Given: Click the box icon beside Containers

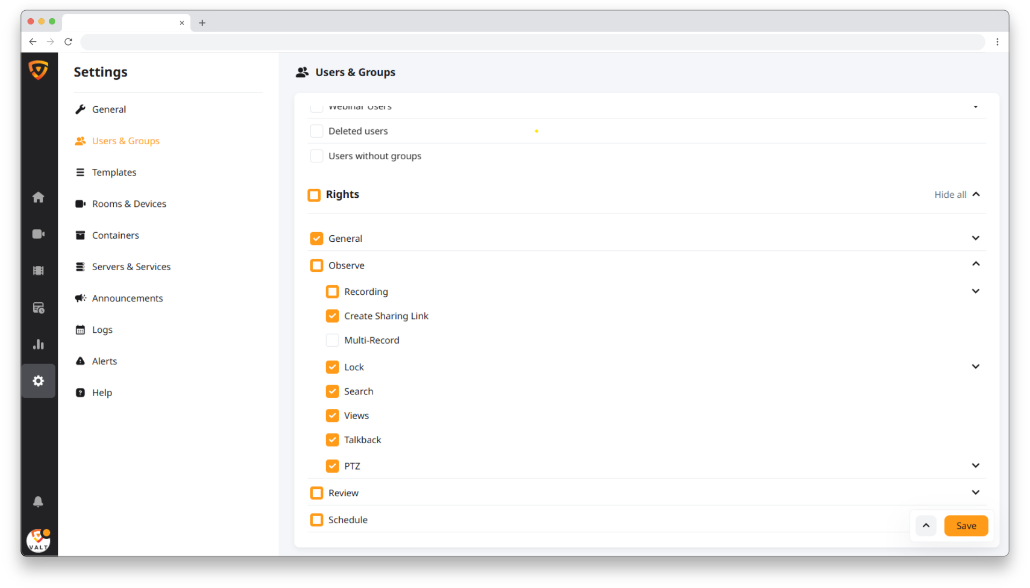Looking at the screenshot, I should point(80,235).
